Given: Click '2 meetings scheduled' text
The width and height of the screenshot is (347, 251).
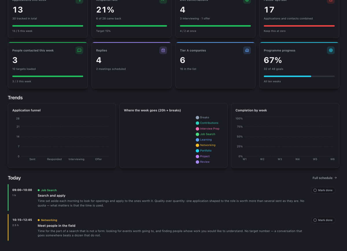Looking at the screenshot, I should 111,69.
